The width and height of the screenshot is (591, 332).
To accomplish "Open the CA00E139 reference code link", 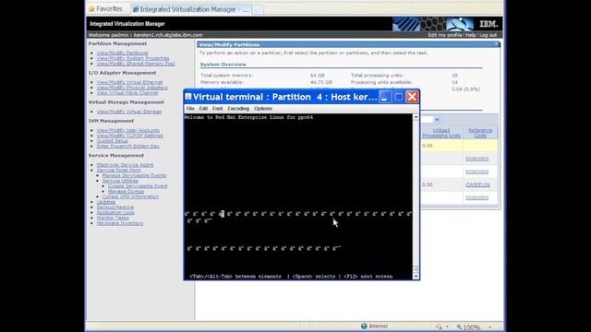I will [477, 184].
